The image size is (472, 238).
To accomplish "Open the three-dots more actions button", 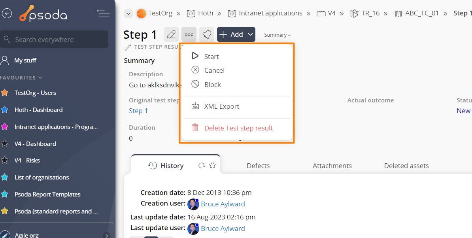I will 189,34.
